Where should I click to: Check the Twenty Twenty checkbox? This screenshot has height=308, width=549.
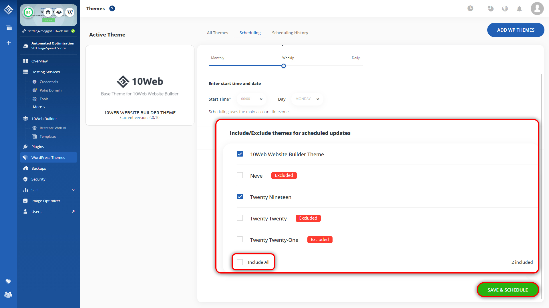click(x=240, y=218)
